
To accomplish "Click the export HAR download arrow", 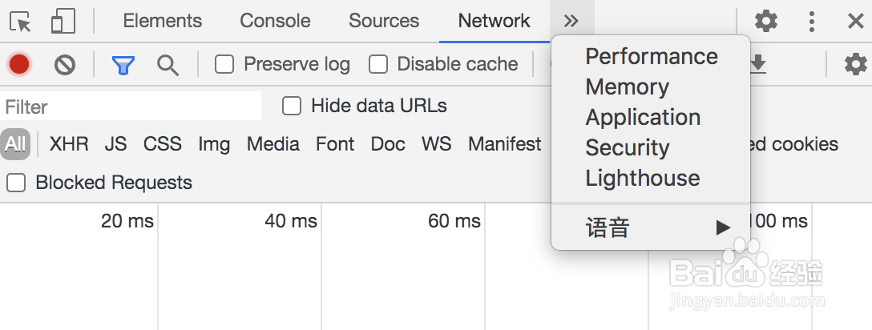I will [757, 65].
